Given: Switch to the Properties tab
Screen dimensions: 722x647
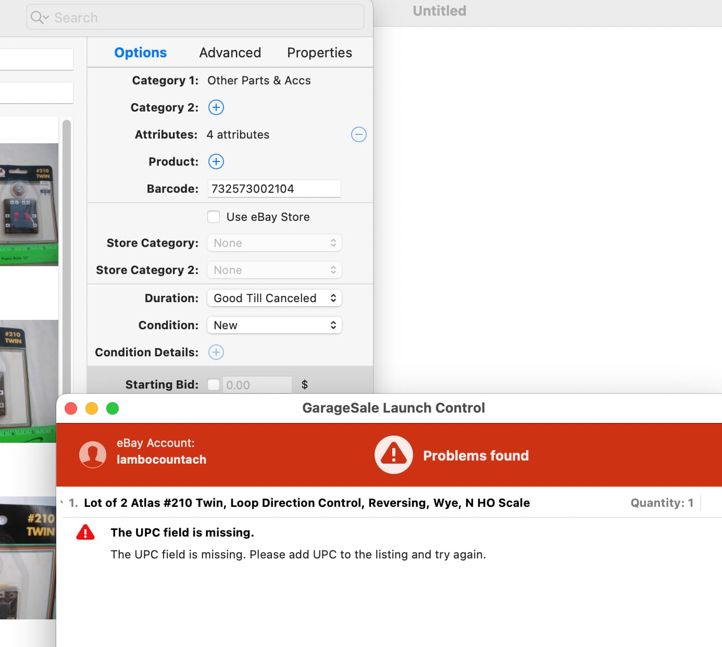Looking at the screenshot, I should 320,53.
